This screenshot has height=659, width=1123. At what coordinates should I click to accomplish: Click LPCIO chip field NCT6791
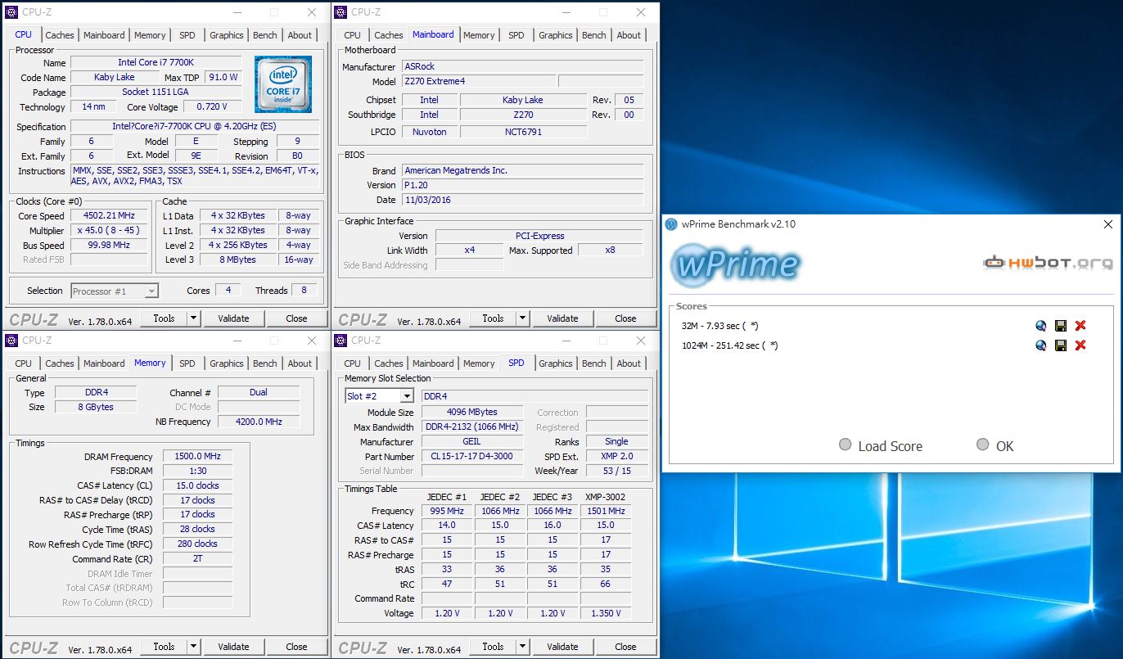click(x=523, y=132)
